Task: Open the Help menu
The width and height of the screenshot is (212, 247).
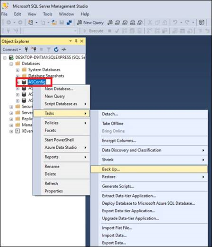Action: 85,14
